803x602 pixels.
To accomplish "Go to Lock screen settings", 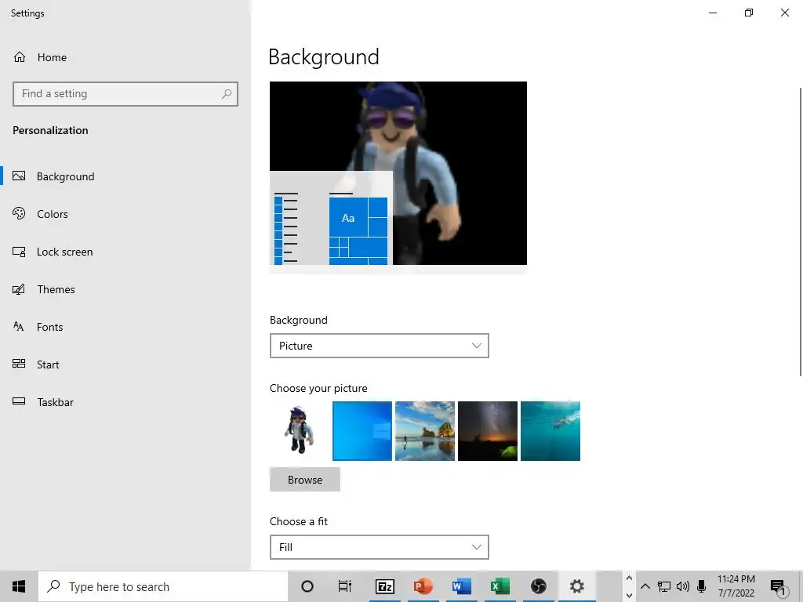I will [x=125, y=252].
